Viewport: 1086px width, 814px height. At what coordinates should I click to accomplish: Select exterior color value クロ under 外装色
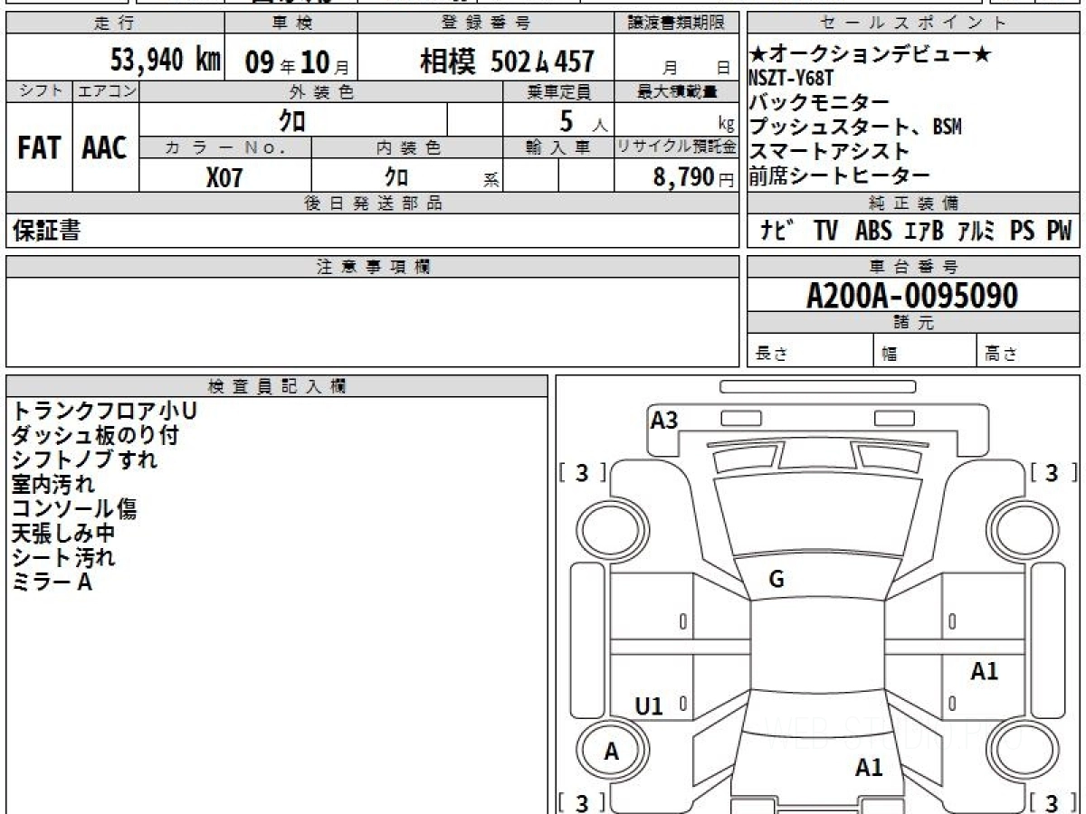292,119
